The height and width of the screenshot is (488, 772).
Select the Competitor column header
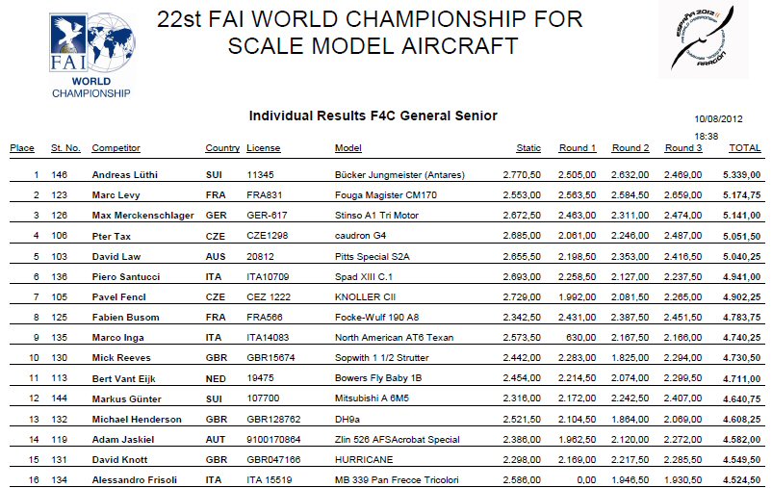(116, 147)
